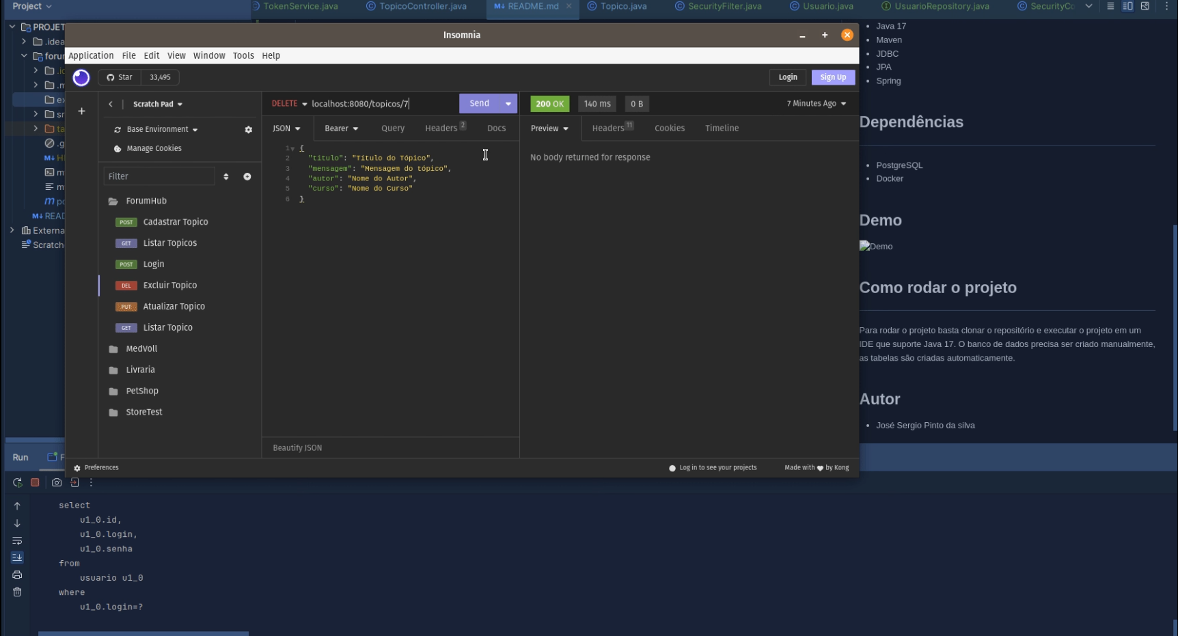1178x636 pixels.
Task: Switch to the SecurityFilter.java IDE tab
Action: [x=718, y=6]
